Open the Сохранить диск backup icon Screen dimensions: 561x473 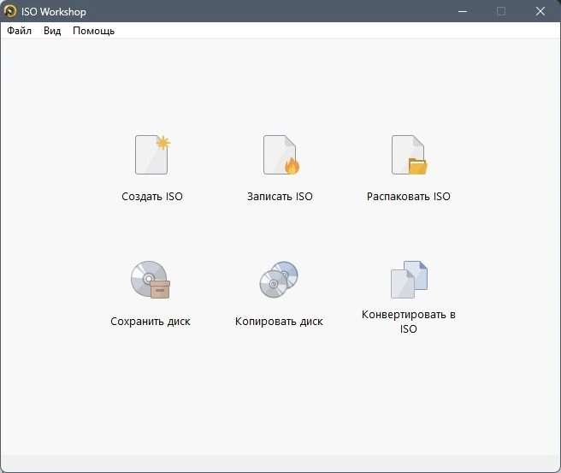click(151, 280)
